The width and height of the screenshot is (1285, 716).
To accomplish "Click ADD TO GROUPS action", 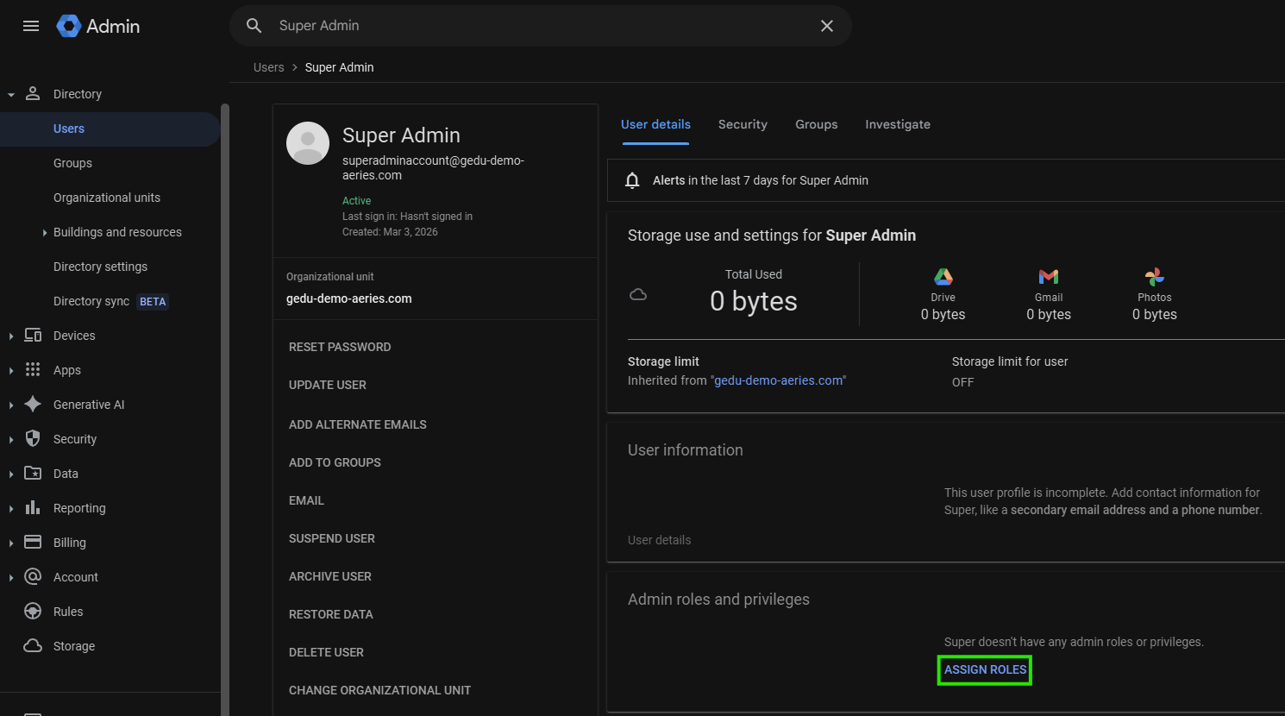I will point(335,462).
